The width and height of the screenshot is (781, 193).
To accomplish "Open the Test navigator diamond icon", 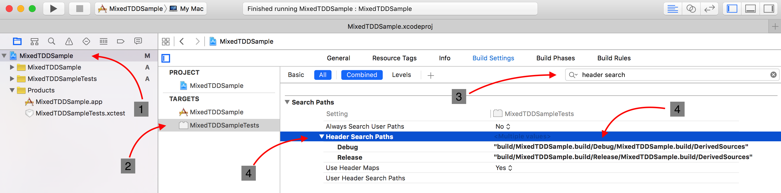I will click(x=86, y=41).
